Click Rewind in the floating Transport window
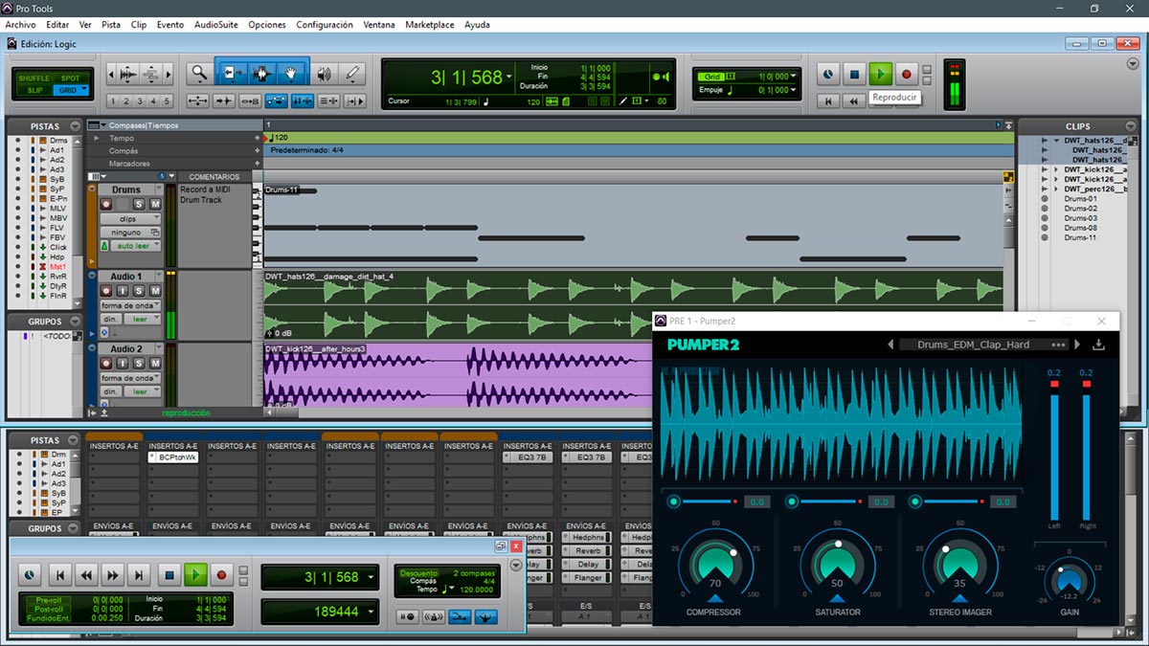This screenshot has height=646, width=1149. pos(86,575)
